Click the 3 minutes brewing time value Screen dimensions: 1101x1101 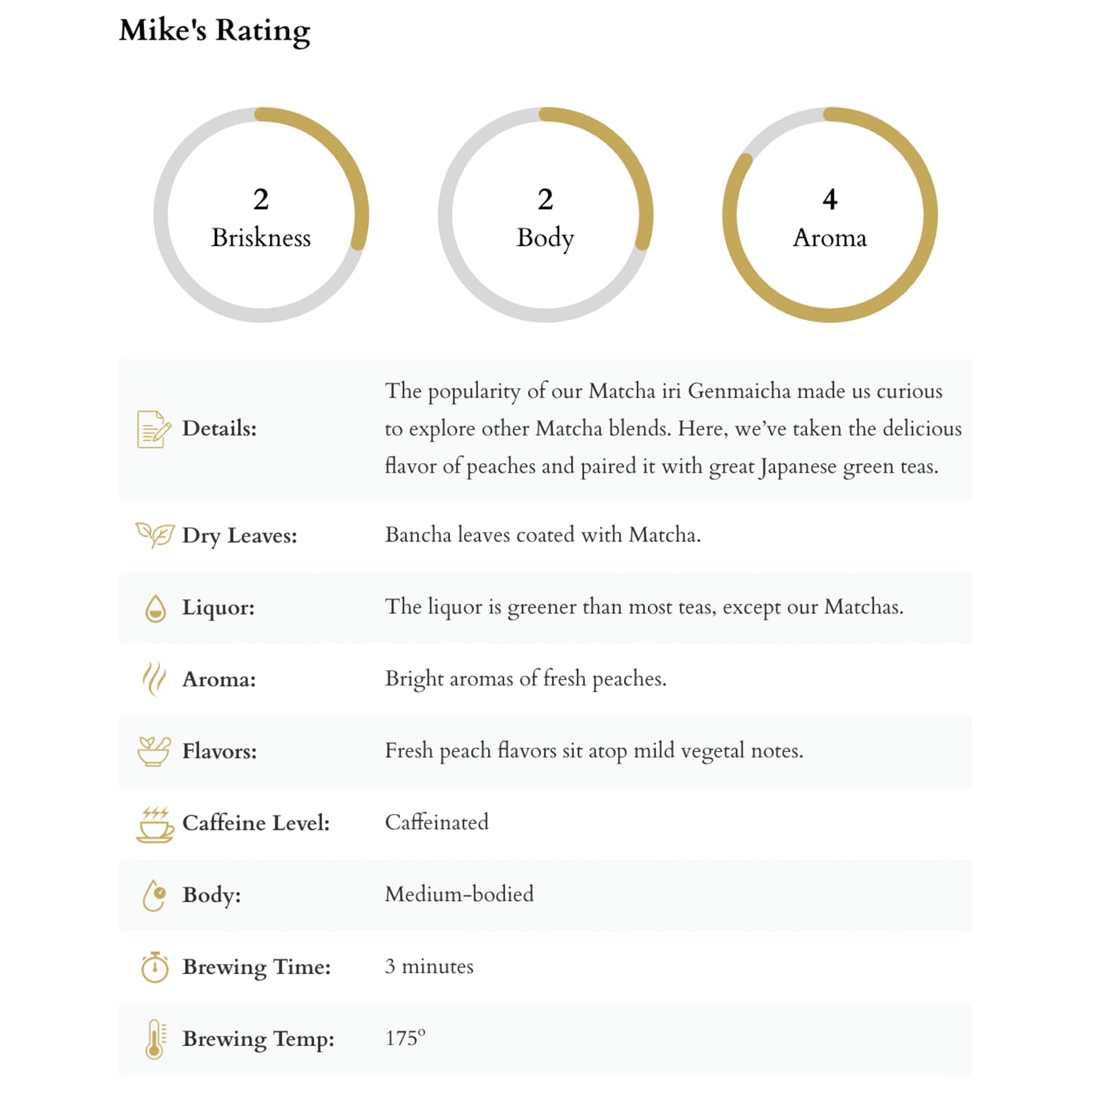pyautogui.click(x=429, y=967)
